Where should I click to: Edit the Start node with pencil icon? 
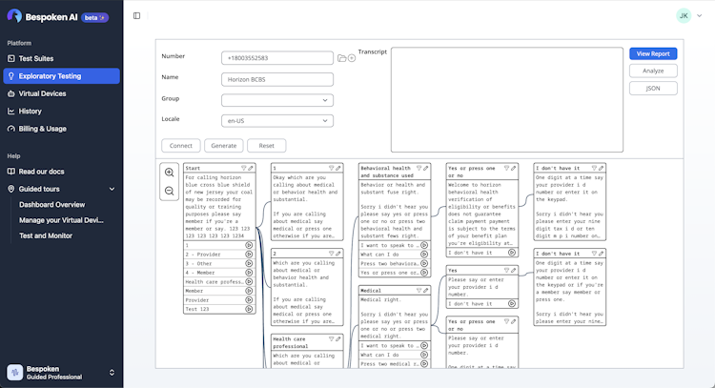click(x=251, y=168)
